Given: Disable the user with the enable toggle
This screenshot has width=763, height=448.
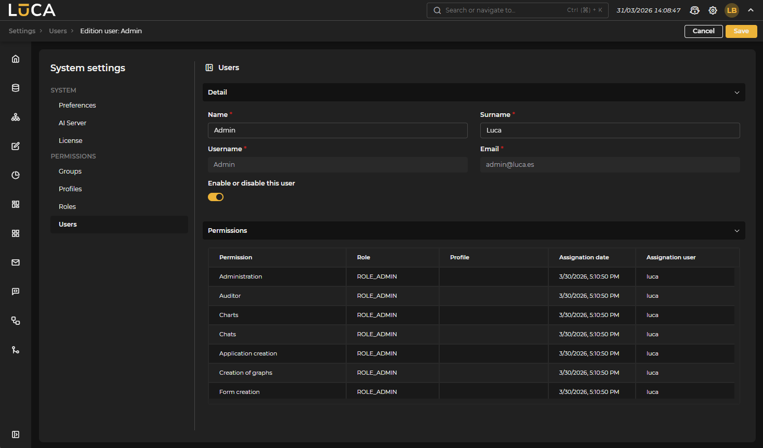Looking at the screenshot, I should point(216,197).
